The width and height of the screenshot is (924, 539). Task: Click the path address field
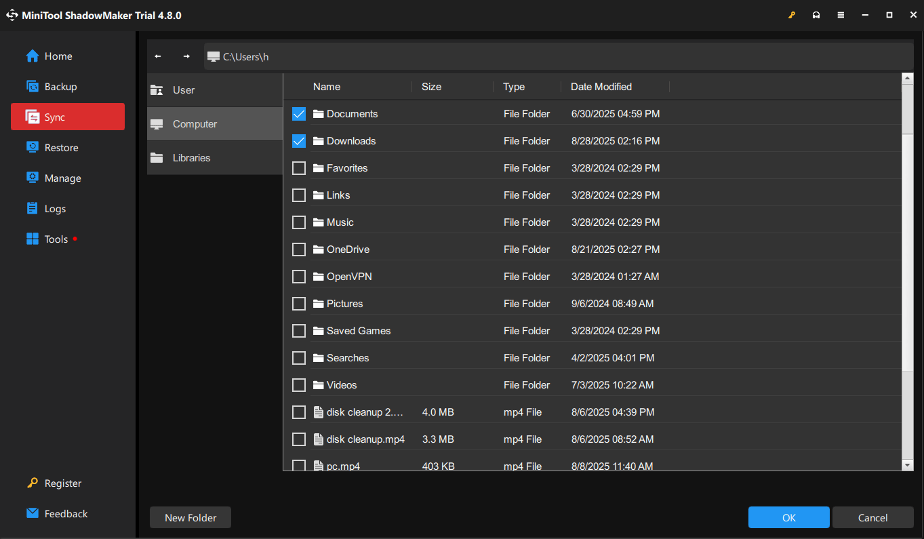556,57
